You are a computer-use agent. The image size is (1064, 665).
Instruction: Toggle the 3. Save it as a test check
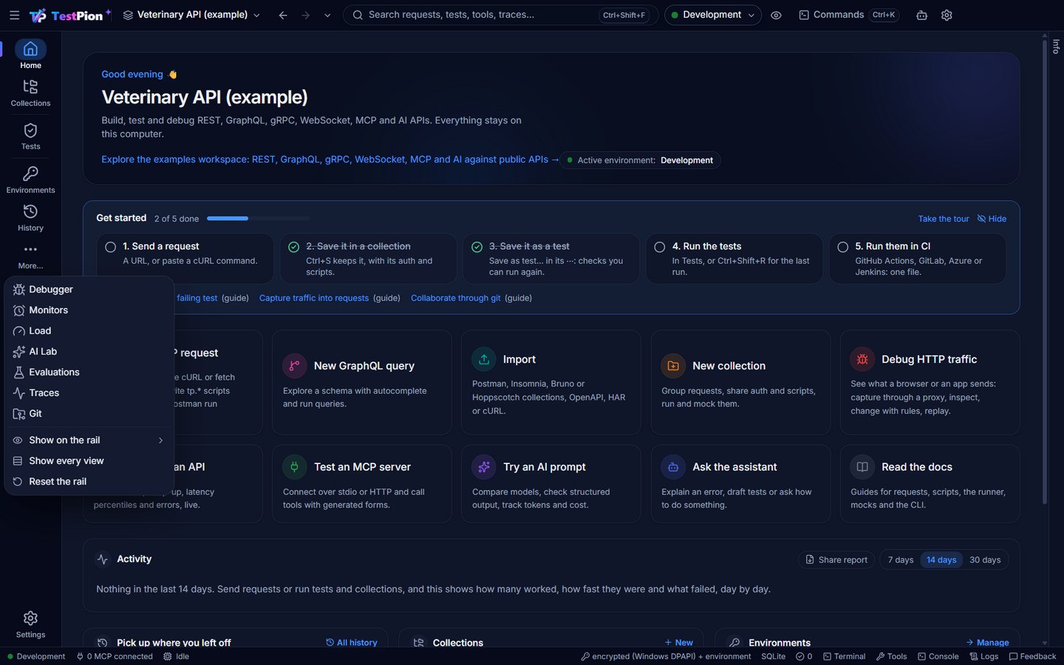(477, 247)
